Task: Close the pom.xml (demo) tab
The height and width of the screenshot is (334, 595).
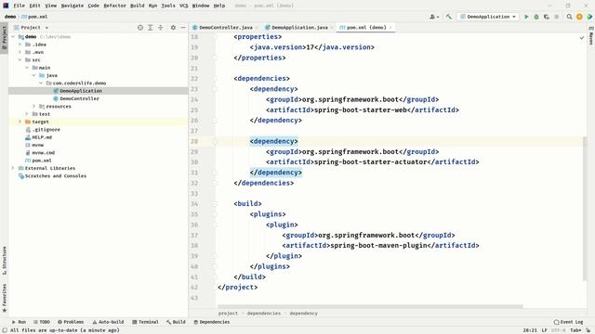Action: 390,28
